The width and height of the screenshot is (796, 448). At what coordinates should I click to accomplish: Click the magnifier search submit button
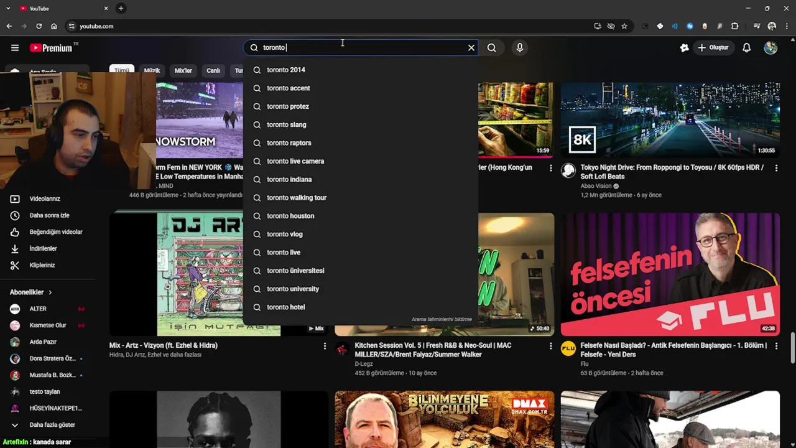(492, 47)
